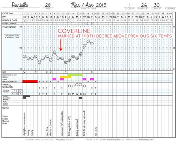The height and width of the screenshot is (142, 178).
Task: Click the empty CURRENT cycle field
Action: click(x=170, y=5)
